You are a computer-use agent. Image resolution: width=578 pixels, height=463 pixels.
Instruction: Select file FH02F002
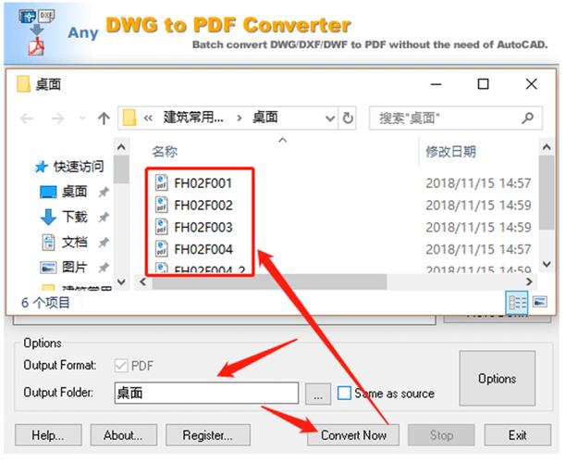(203, 206)
